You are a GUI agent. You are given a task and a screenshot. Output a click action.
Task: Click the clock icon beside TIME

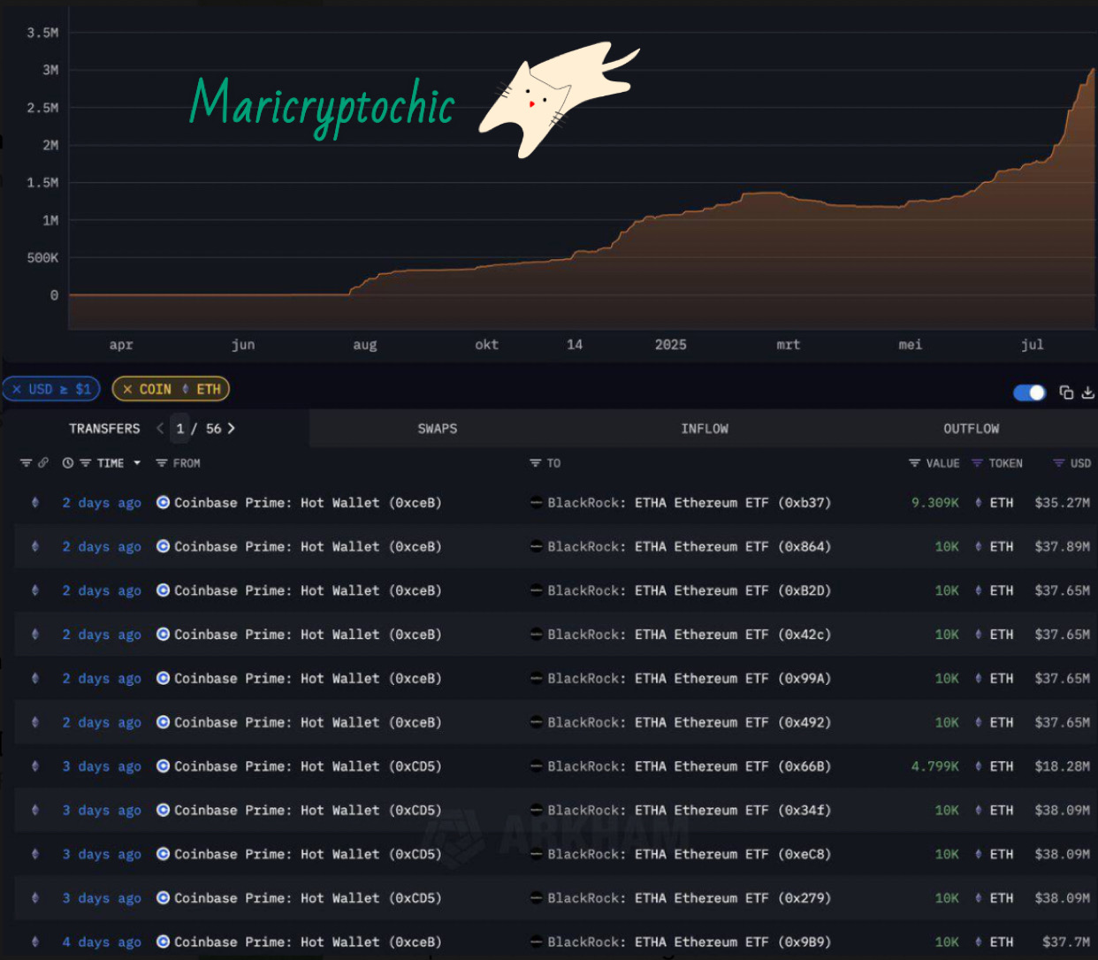(x=68, y=463)
